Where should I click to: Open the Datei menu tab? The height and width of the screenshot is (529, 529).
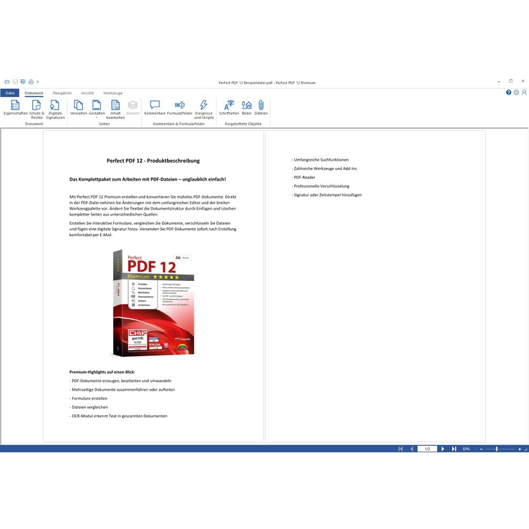coord(10,93)
